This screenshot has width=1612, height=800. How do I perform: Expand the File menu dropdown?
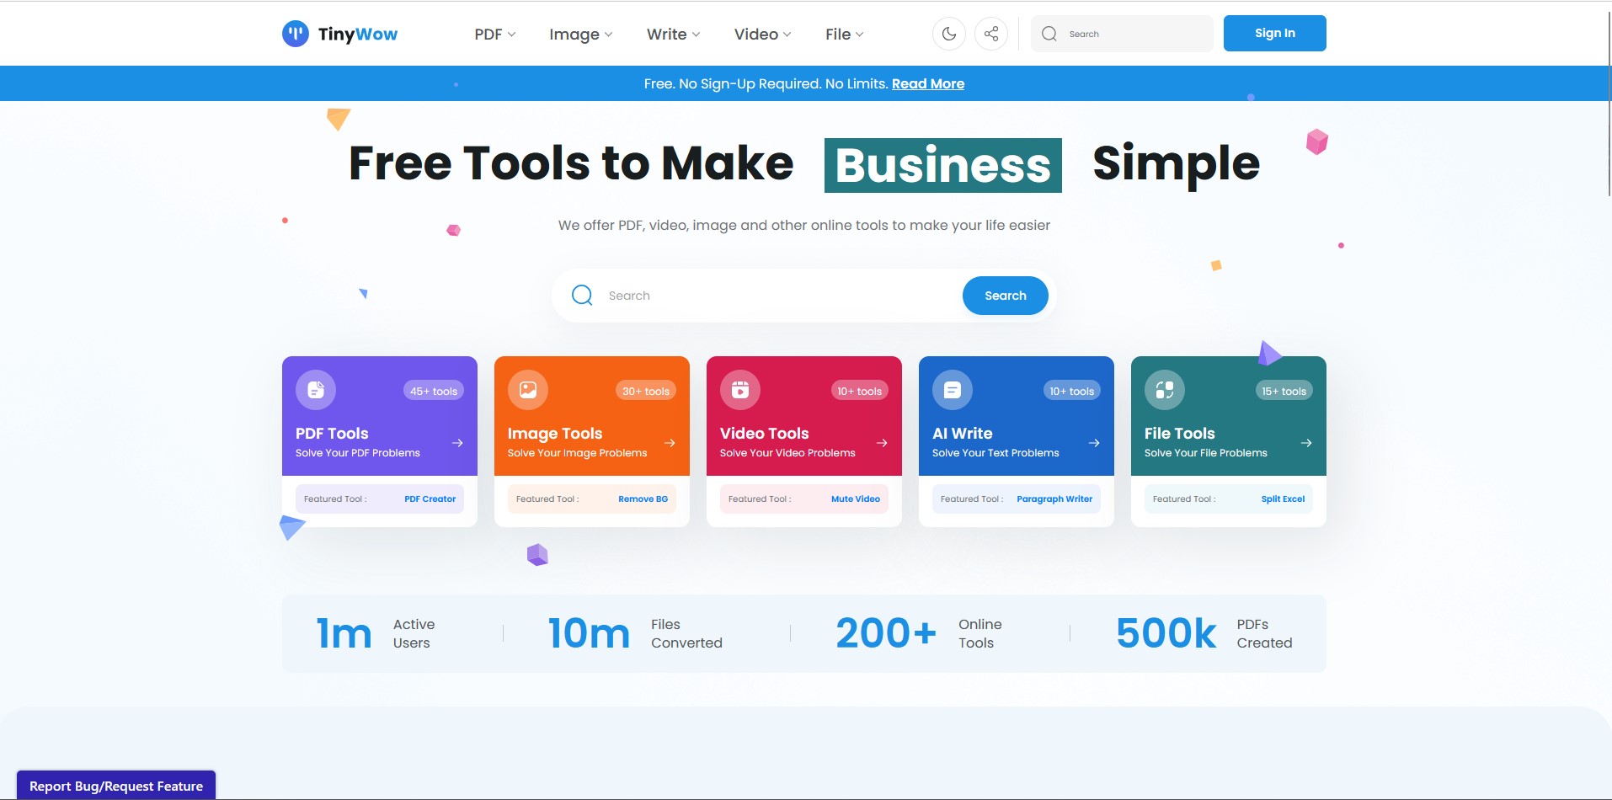click(x=845, y=35)
